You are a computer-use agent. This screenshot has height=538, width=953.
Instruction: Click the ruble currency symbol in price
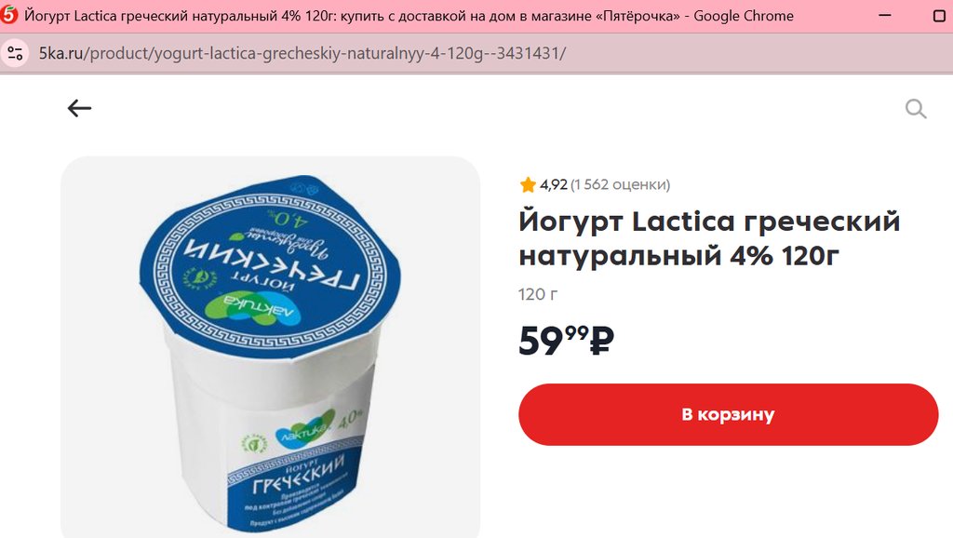point(602,342)
